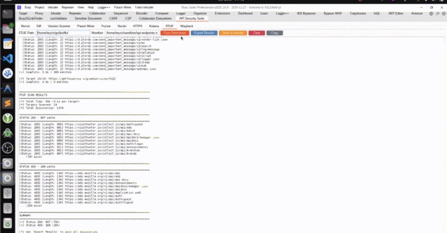447x233 pixels.
Task: Open the Repeater menu in menu bar
Action: [67, 8]
